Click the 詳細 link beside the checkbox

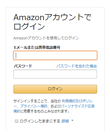coord(65,121)
